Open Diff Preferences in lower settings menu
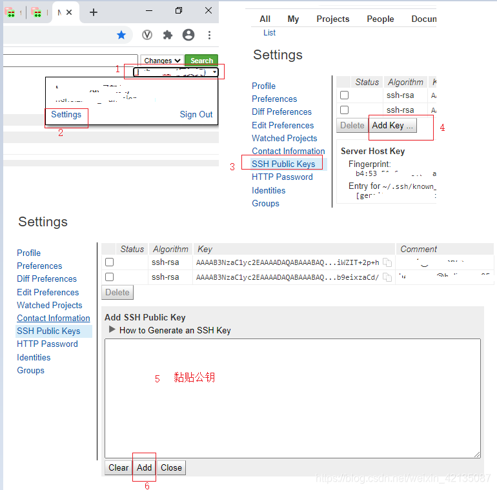 [47, 279]
